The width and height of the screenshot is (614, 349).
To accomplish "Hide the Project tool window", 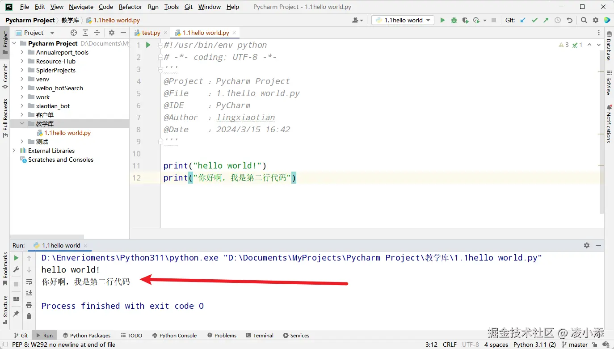I will tap(123, 33).
